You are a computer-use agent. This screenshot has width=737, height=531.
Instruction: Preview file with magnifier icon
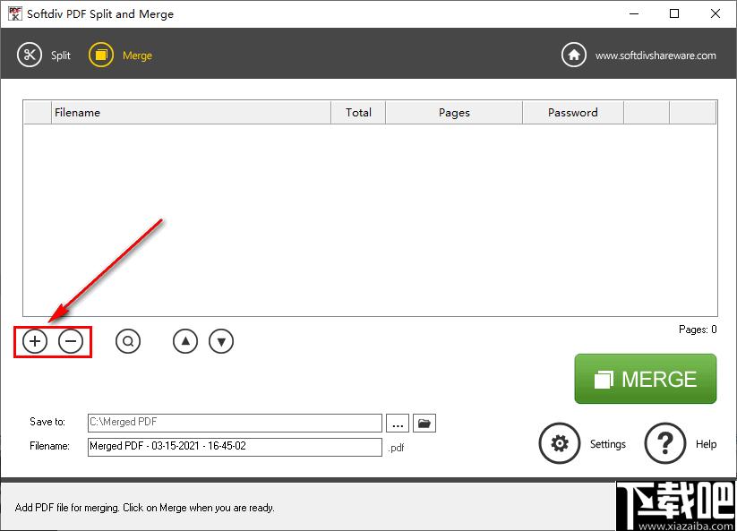pos(128,341)
